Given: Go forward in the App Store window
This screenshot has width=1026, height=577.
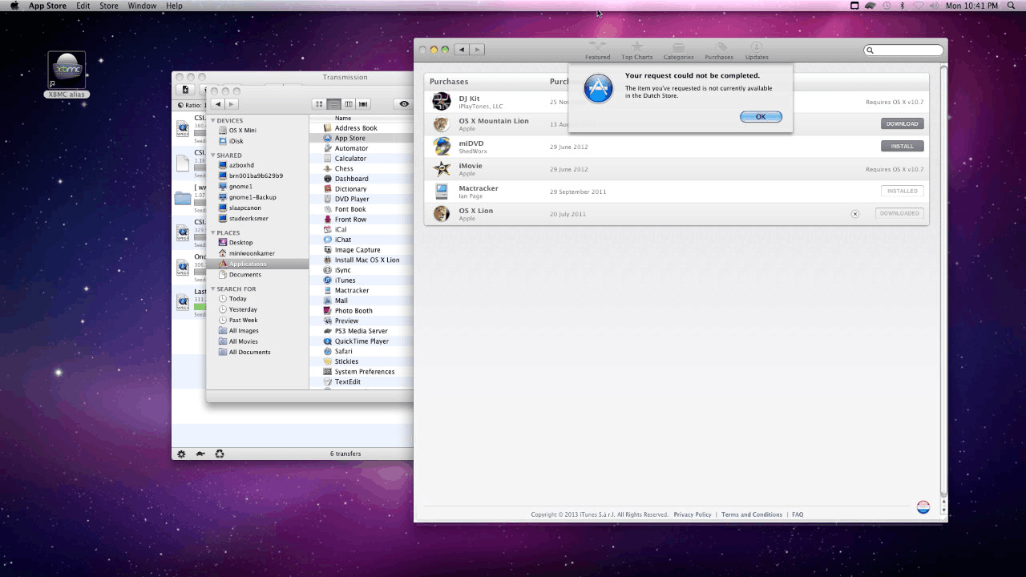Looking at the screenshot, I should pyautogui.click(x=477, y=50).
